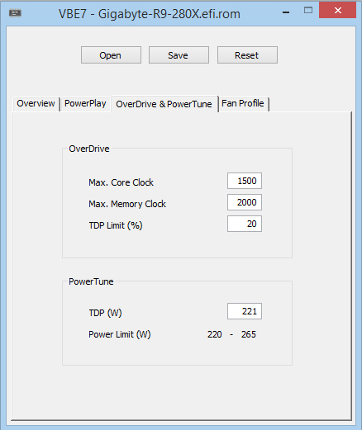This screenshot has width=362, height=430.
Task: Click the Power Limit (W) label
Action: pyautogui.click(x=120, y=334)
